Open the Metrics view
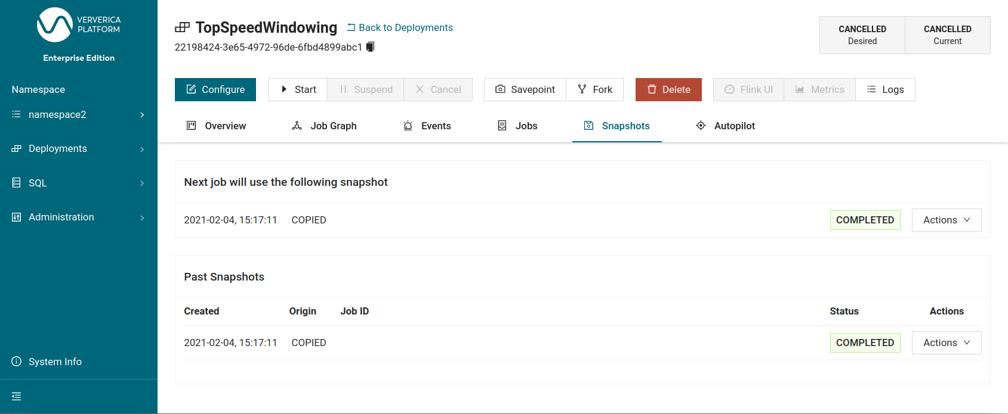This screenshot has width=1008, height=414. [820, 89]
